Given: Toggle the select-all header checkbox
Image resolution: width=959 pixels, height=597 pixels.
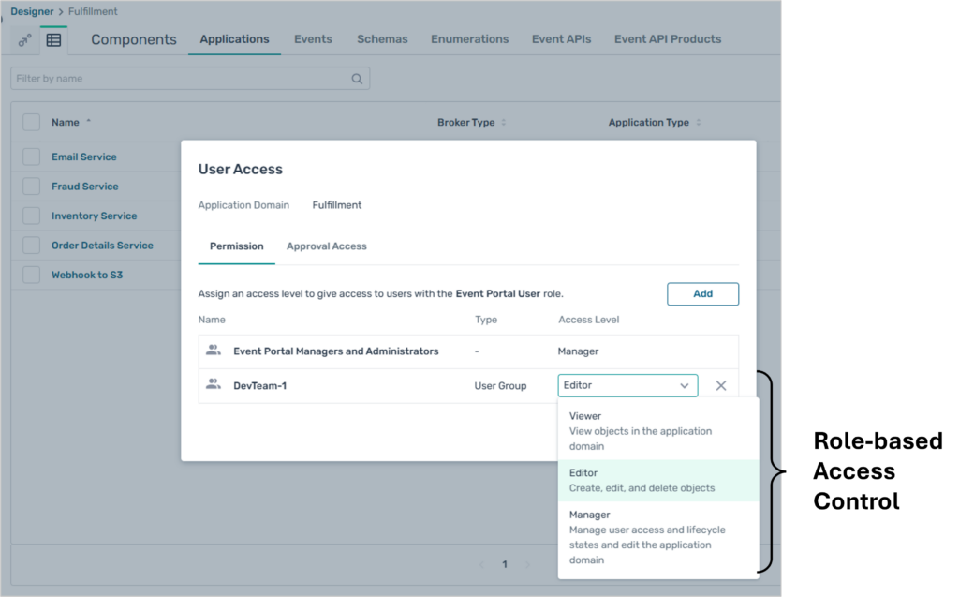Looking at the screenshot, I should coord(32,122).
